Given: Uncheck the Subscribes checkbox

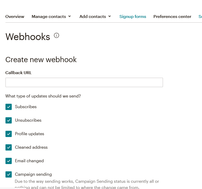Looking at the screenshot, I should click(x=9, y=107).
